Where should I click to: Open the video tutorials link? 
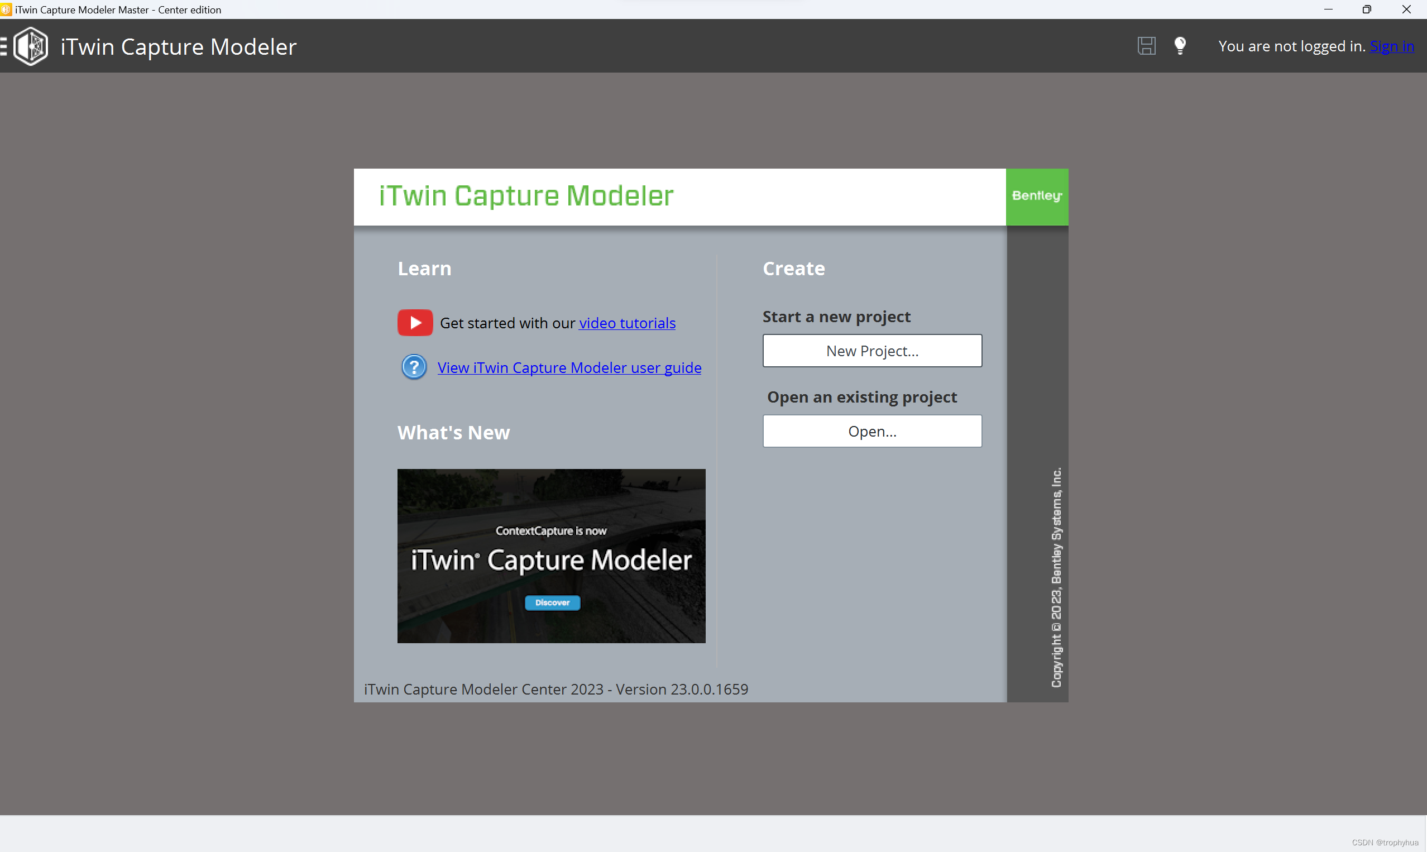pos(627,323)
